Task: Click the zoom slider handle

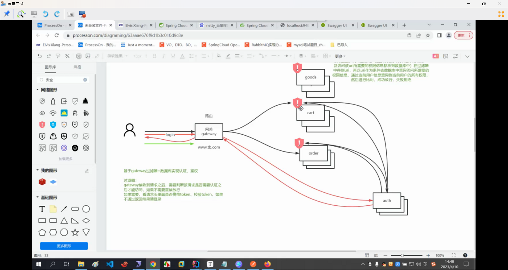Action: point(402,255)
